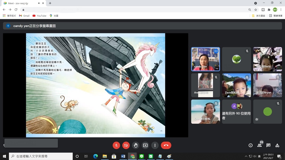Turn on the camera in Meet controls
Screen dimensions: 285x160
(126, 145)
